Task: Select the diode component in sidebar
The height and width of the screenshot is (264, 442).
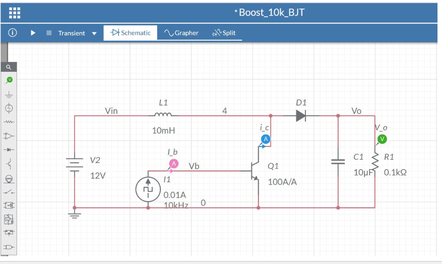Action: (9, 149)
